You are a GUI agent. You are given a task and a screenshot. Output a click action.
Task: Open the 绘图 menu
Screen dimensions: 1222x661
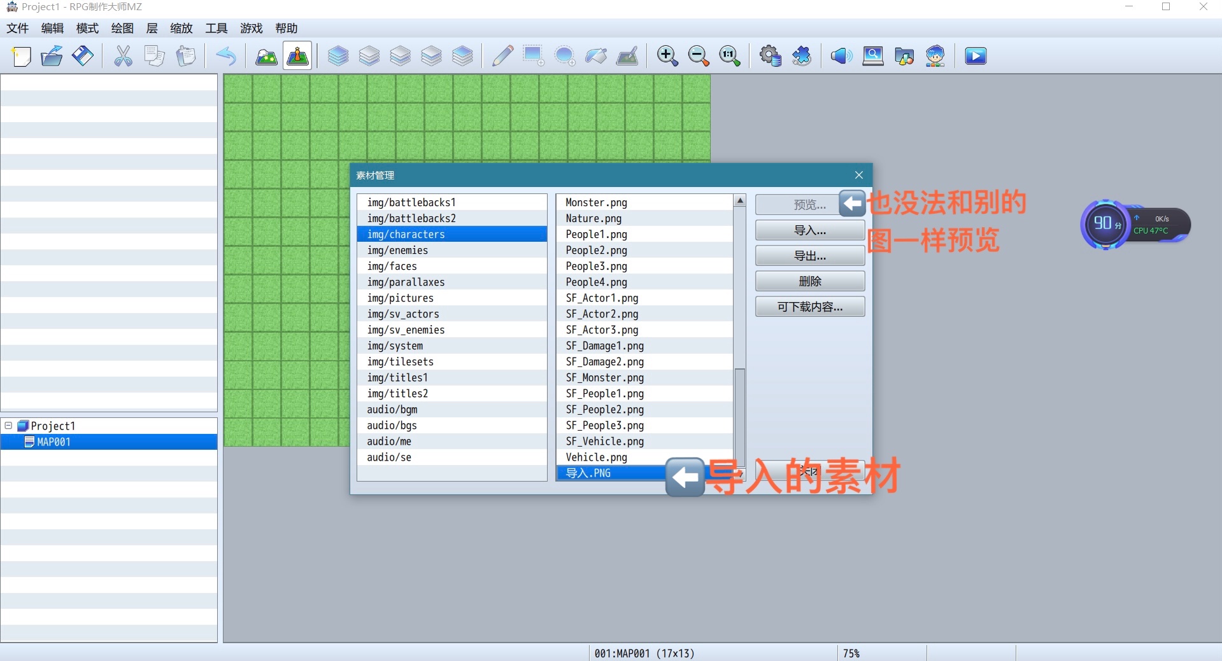(x=122, y=28)
